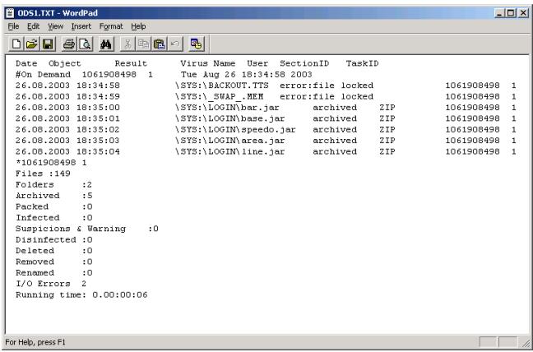Open the File menu
The image size is (533, 352).
tap(13, 26)
